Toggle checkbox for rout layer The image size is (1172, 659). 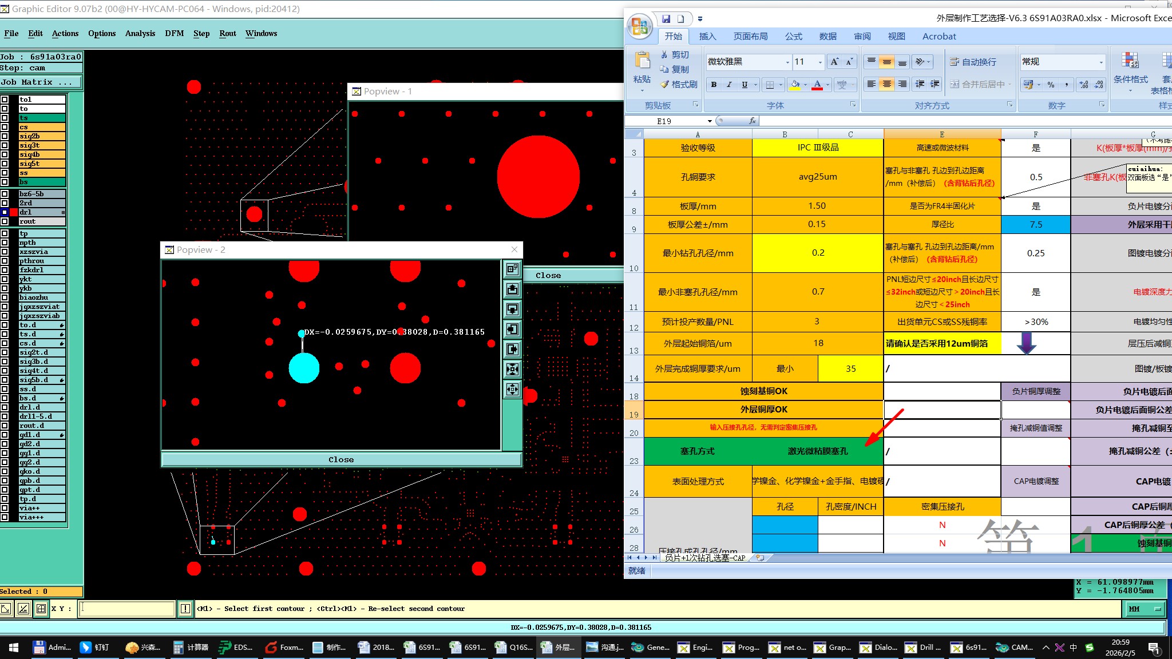click(5, 221)
